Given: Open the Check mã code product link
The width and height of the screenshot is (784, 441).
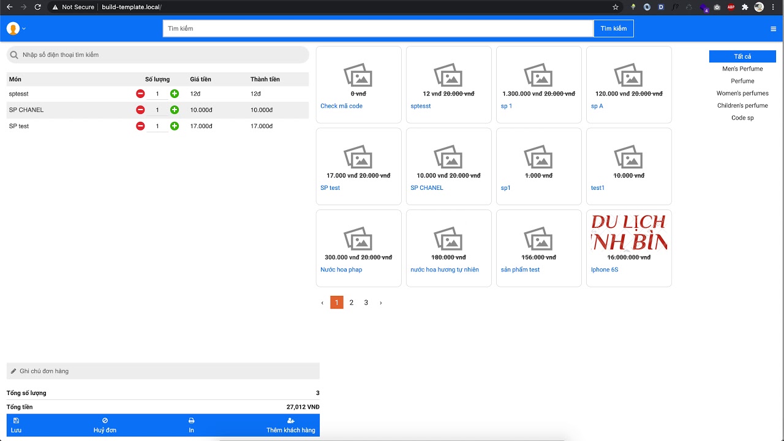Looking at the screenshot, I should point(341,106).
